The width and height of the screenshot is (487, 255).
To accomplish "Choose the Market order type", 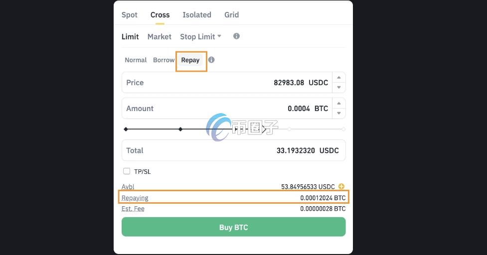I will (x=159, y=37).
